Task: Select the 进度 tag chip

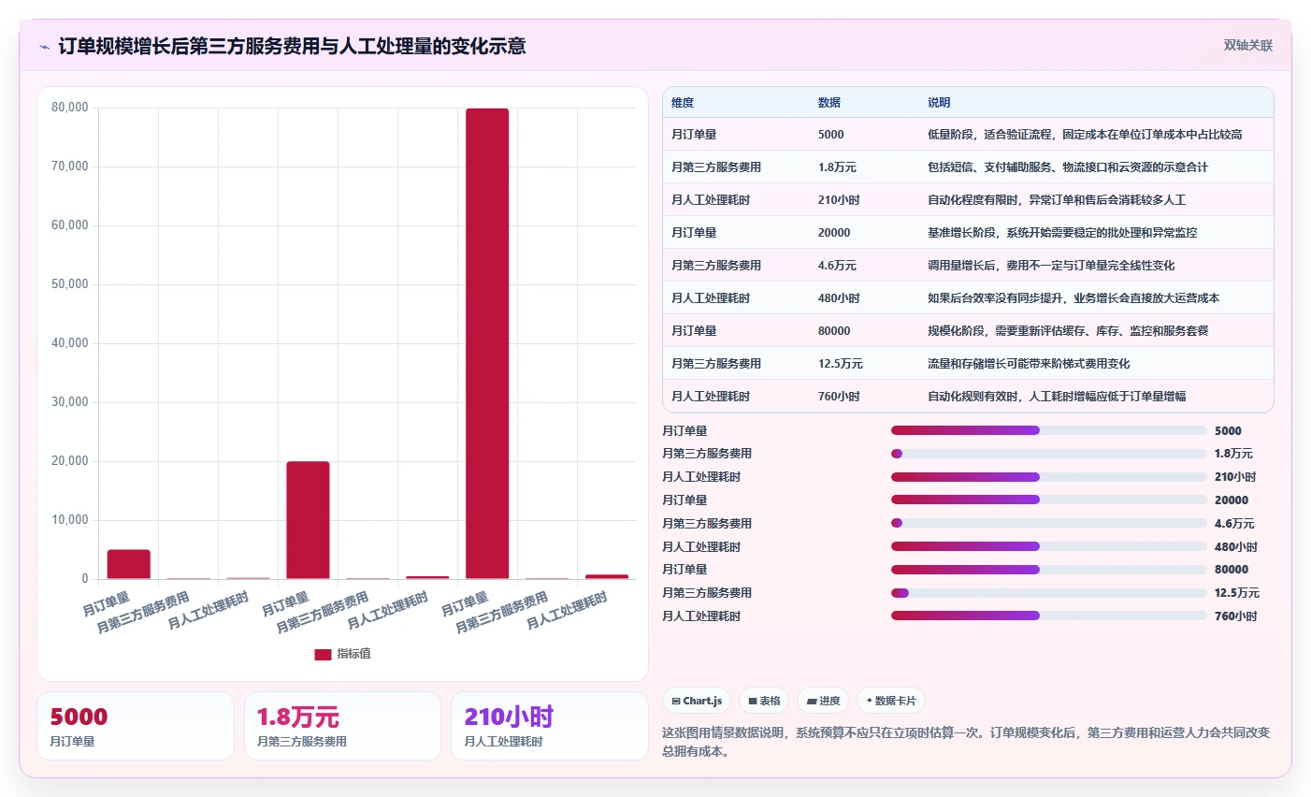Action: pos(823,701)
